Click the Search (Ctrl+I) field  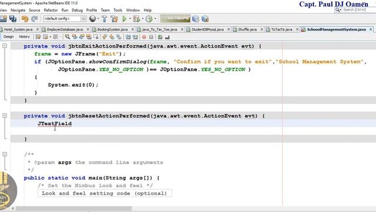click(x=355, y=10)
